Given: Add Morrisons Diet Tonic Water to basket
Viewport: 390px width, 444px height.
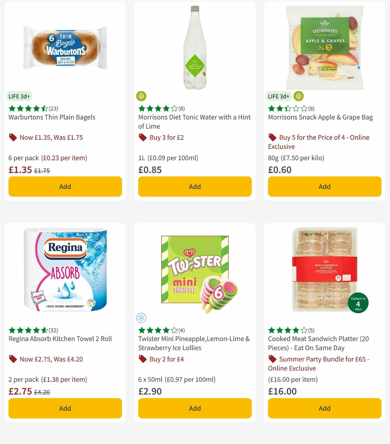Looking at the screenshot, I should point(194,187).
